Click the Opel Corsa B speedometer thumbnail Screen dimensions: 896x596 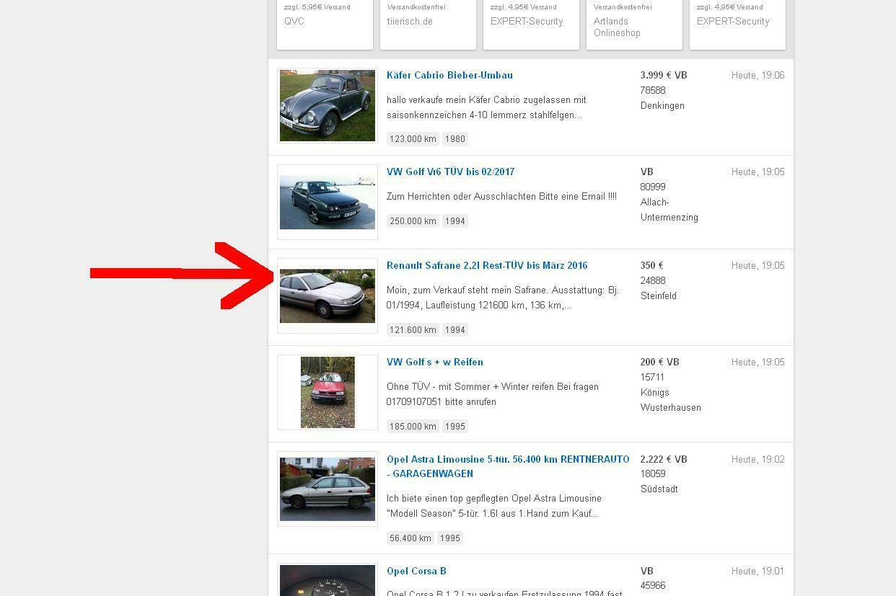click(x=328, y=581)
